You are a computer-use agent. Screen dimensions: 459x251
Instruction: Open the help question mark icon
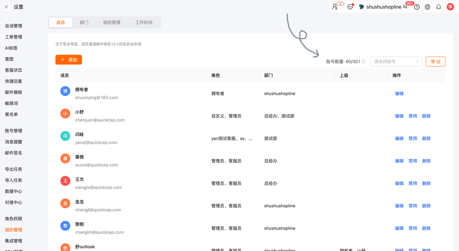pos(417,7)
